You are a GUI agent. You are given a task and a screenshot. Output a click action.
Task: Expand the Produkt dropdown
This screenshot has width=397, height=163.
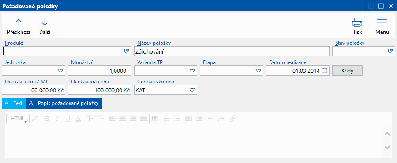click(x=126, y=51)
